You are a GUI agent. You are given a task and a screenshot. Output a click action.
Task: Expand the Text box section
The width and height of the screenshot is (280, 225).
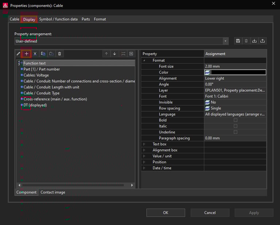coord(144,144)
